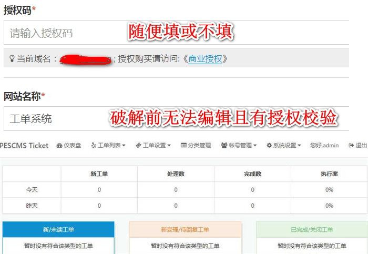Click the logout icon beside 退出

[x=351, y=146]
